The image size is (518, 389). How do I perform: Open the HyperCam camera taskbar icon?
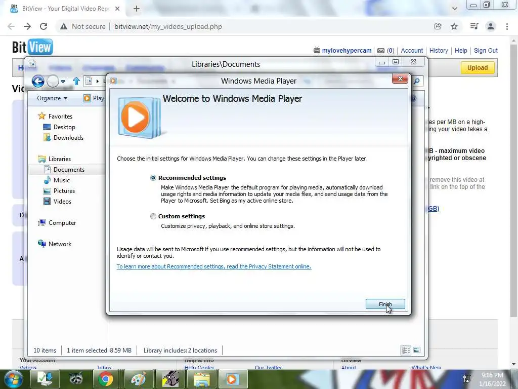[170, 379]
